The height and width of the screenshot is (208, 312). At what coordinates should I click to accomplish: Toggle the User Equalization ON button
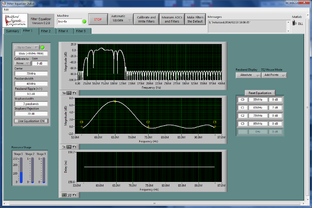(31, 121)
